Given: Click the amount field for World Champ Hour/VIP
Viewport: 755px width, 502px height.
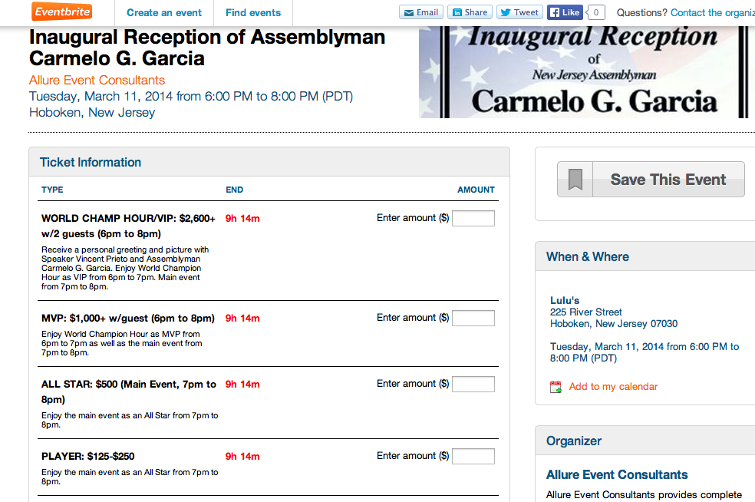Looking at the screenshot, I should tap(473, 218).
